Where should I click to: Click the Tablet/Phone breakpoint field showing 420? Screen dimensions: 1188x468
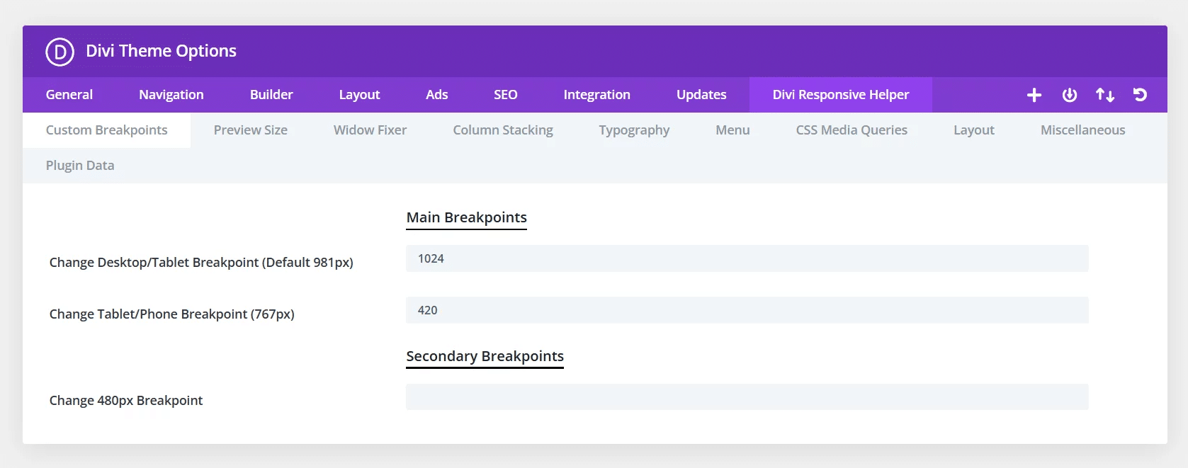747,310
